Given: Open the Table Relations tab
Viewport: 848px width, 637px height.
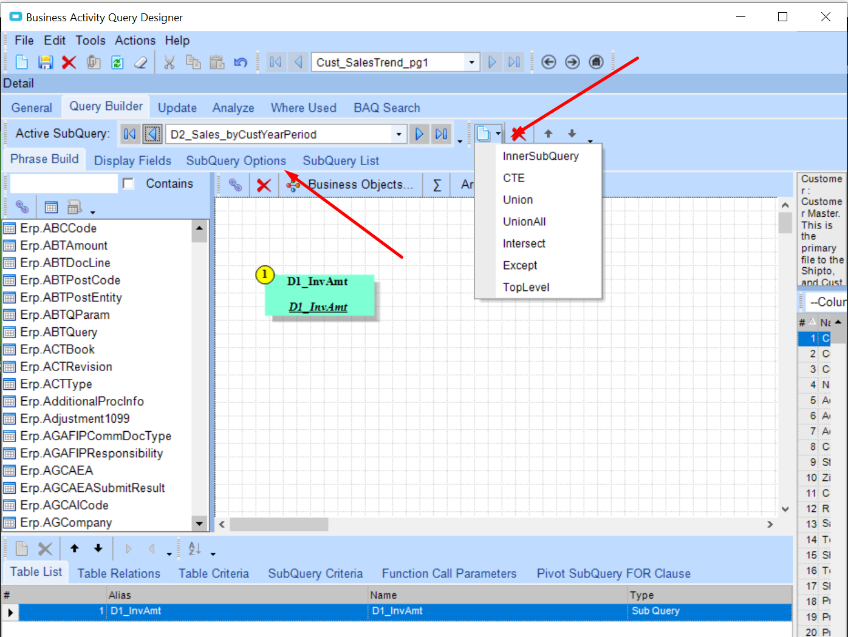Looking at the screenshot, I should 119,573.
